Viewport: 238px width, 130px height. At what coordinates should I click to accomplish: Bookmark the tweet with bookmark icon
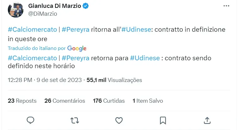coord(163,120)
